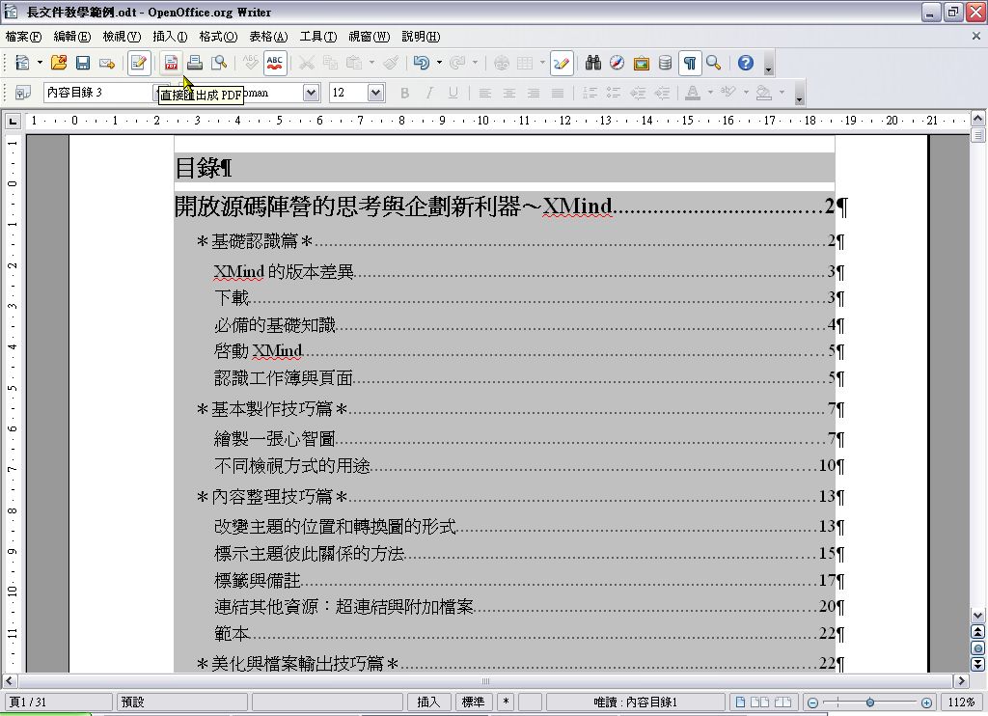
Task: Close document with the menu bar X
Action: coord(976,37)
